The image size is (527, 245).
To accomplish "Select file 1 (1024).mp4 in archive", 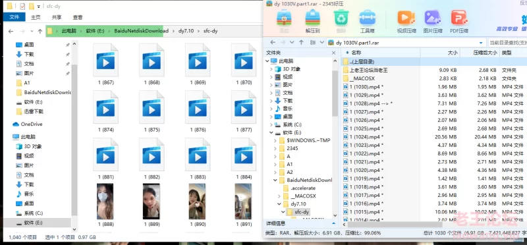I will coord(434,137).
